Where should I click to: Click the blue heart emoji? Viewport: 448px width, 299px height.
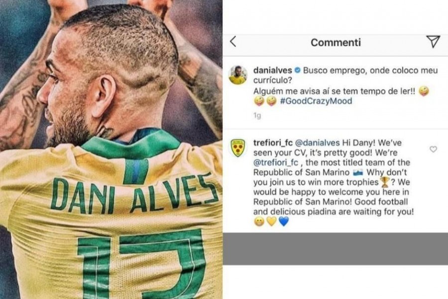pyautogui.click(x=283, y=221)
